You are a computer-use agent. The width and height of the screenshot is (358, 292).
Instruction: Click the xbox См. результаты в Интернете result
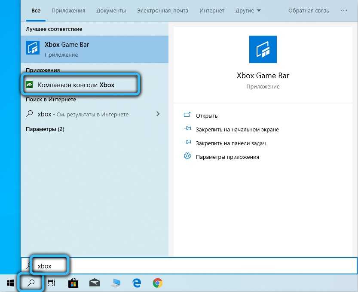(95, 114)
